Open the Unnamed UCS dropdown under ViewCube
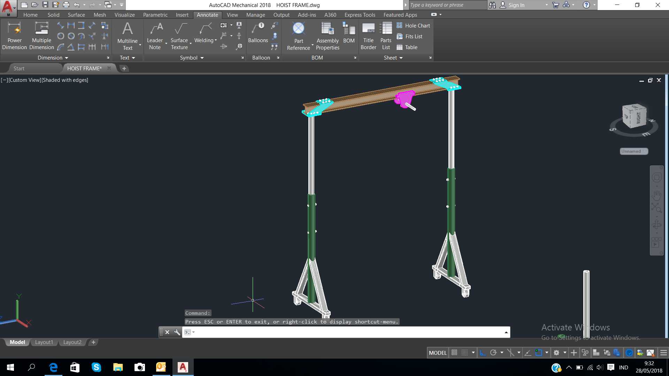This screenshot has height=376, width=669. tap(634, 151)
